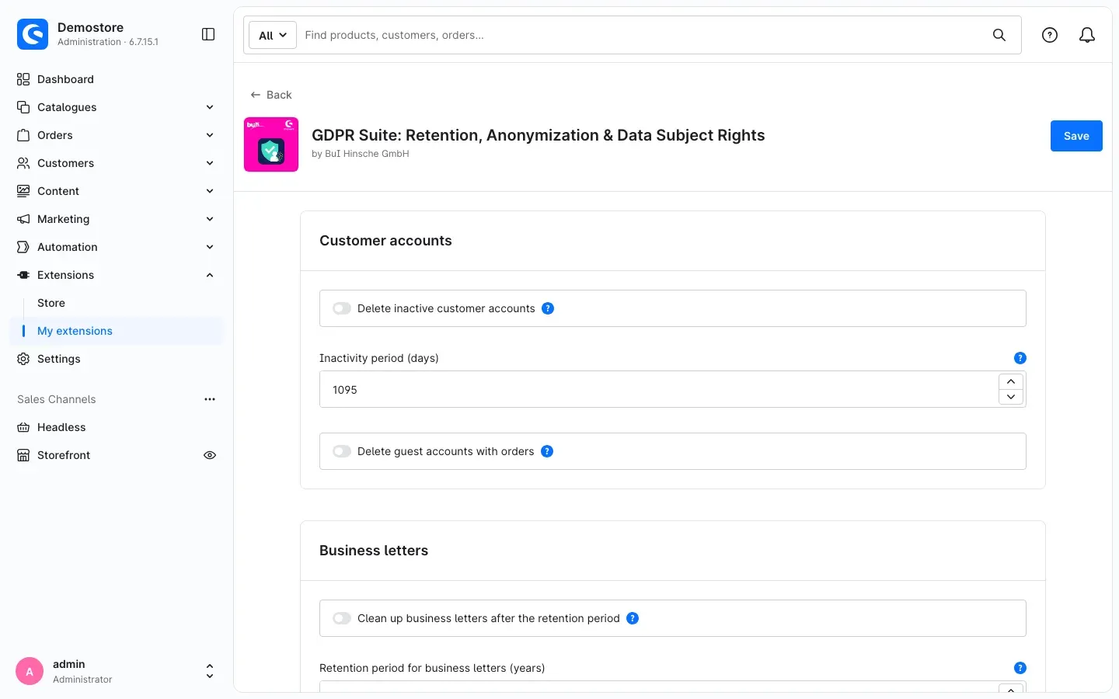Expand the Automation menu chevron

pos(210,247)
